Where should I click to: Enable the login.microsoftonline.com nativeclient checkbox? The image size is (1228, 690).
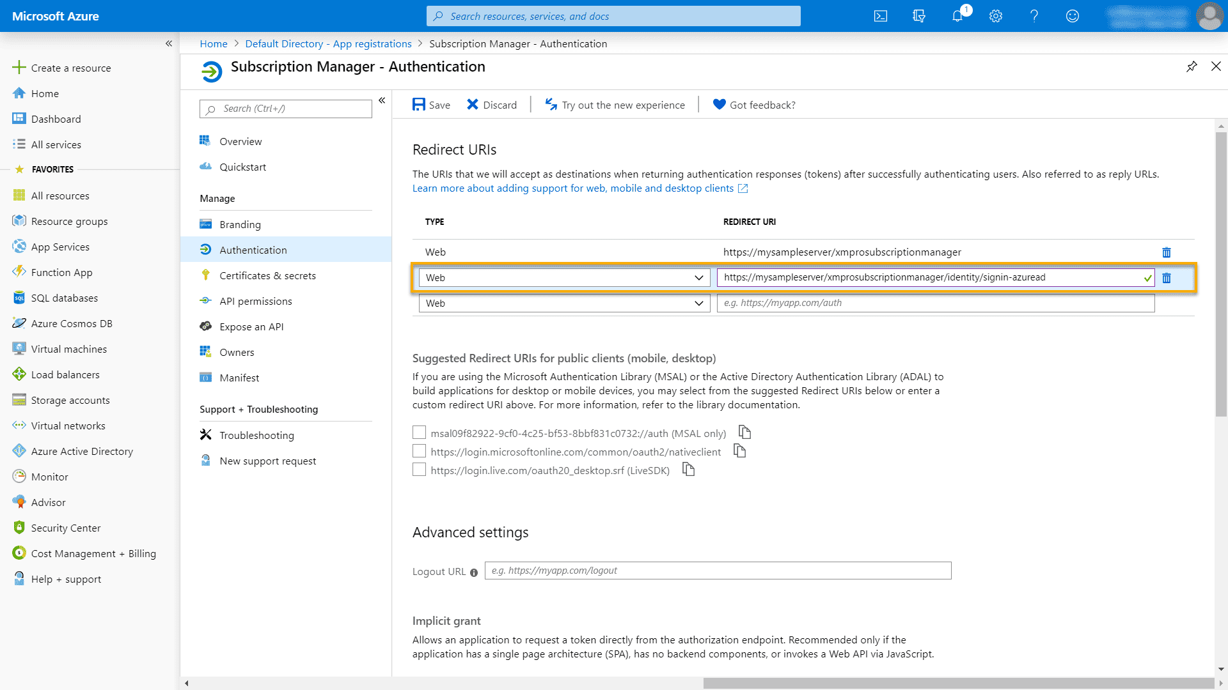point(419,451)
